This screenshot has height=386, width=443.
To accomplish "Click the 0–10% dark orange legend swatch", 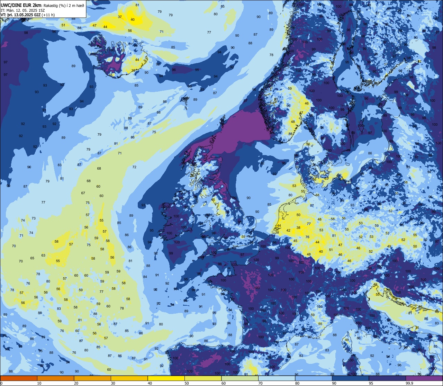I will (x=19, y=378).
